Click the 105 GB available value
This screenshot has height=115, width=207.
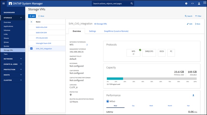point(192,72)
